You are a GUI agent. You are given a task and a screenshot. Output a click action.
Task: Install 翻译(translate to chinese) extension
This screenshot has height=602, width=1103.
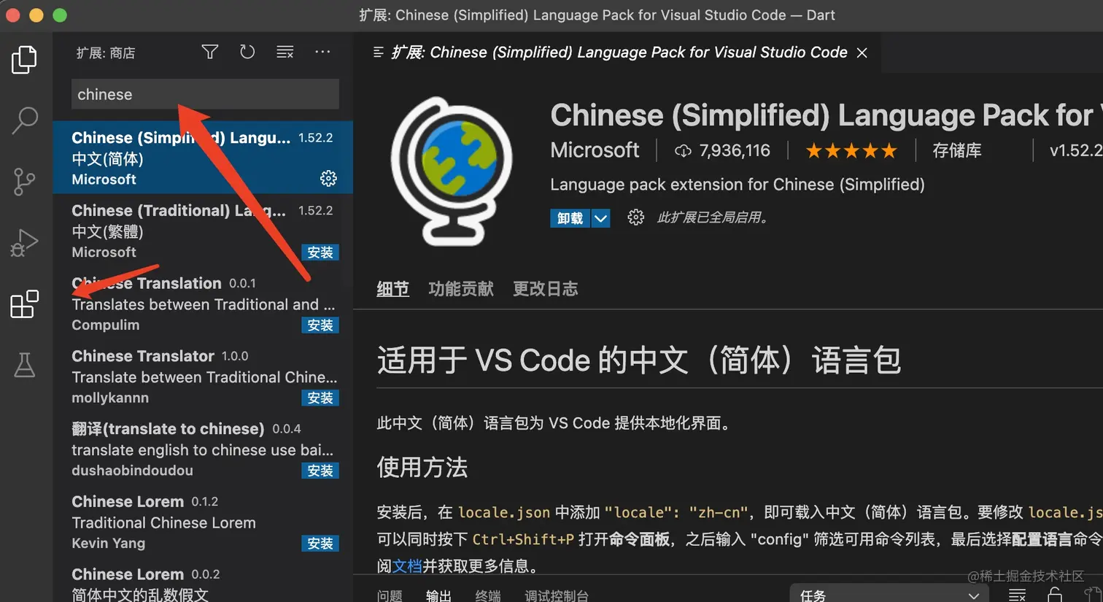320,471
